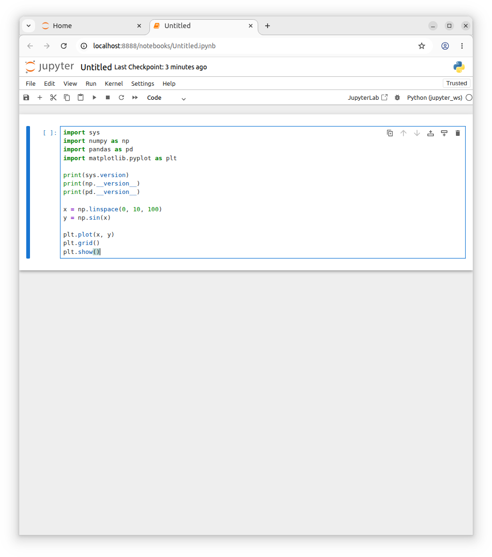Image resolution: width=492 pixels, height=557 pixels.
Task: Click the Python logo icon in header
Action: pyautogui.click(x=459, y=67)
